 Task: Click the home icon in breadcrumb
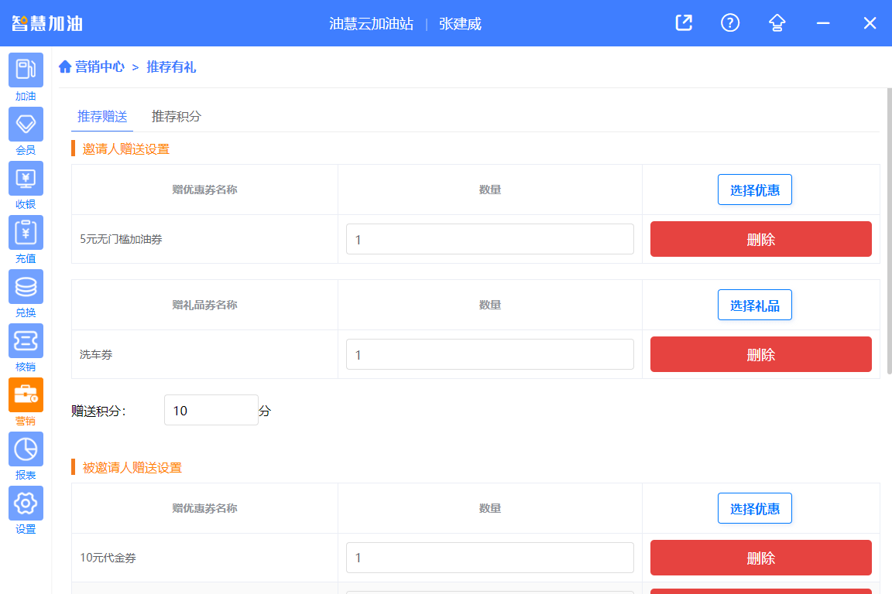65,67
